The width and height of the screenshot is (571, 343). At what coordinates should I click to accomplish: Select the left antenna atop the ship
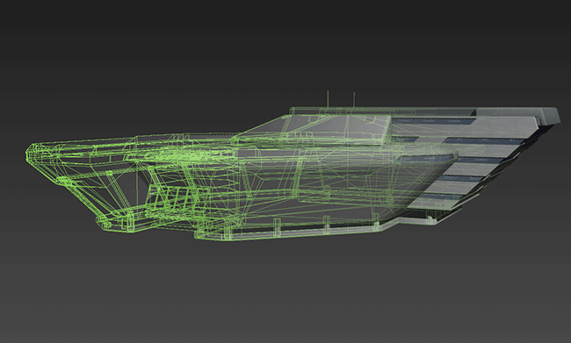pyautogui.click(x=328, y=98)
